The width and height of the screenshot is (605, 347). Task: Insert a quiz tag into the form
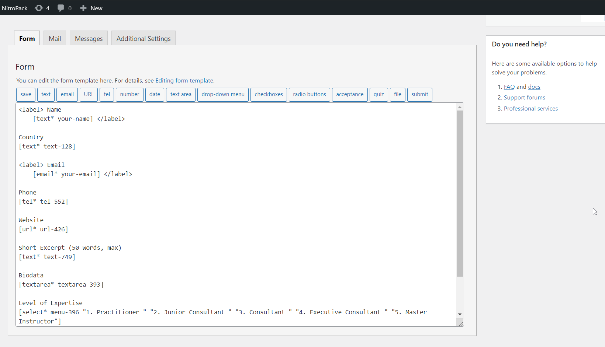tap(379, 94)
